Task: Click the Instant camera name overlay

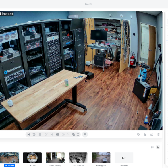Action: pos(7,14)
